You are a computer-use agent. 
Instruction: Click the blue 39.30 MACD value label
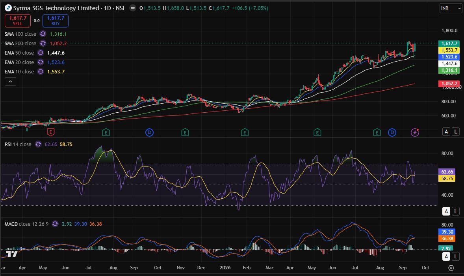(447, 232)
